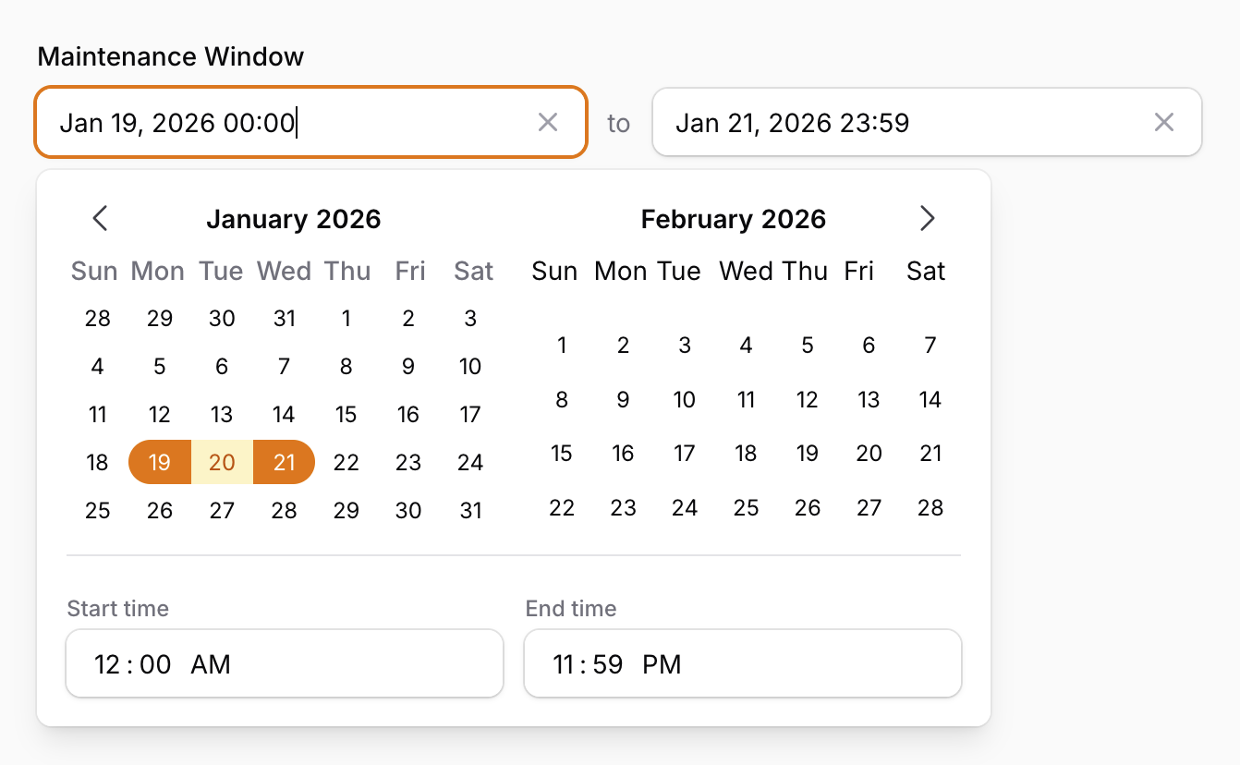Click the February 2026 month header
The height and width of the screenshot is (765, 1240).
[x=734, y=218]
